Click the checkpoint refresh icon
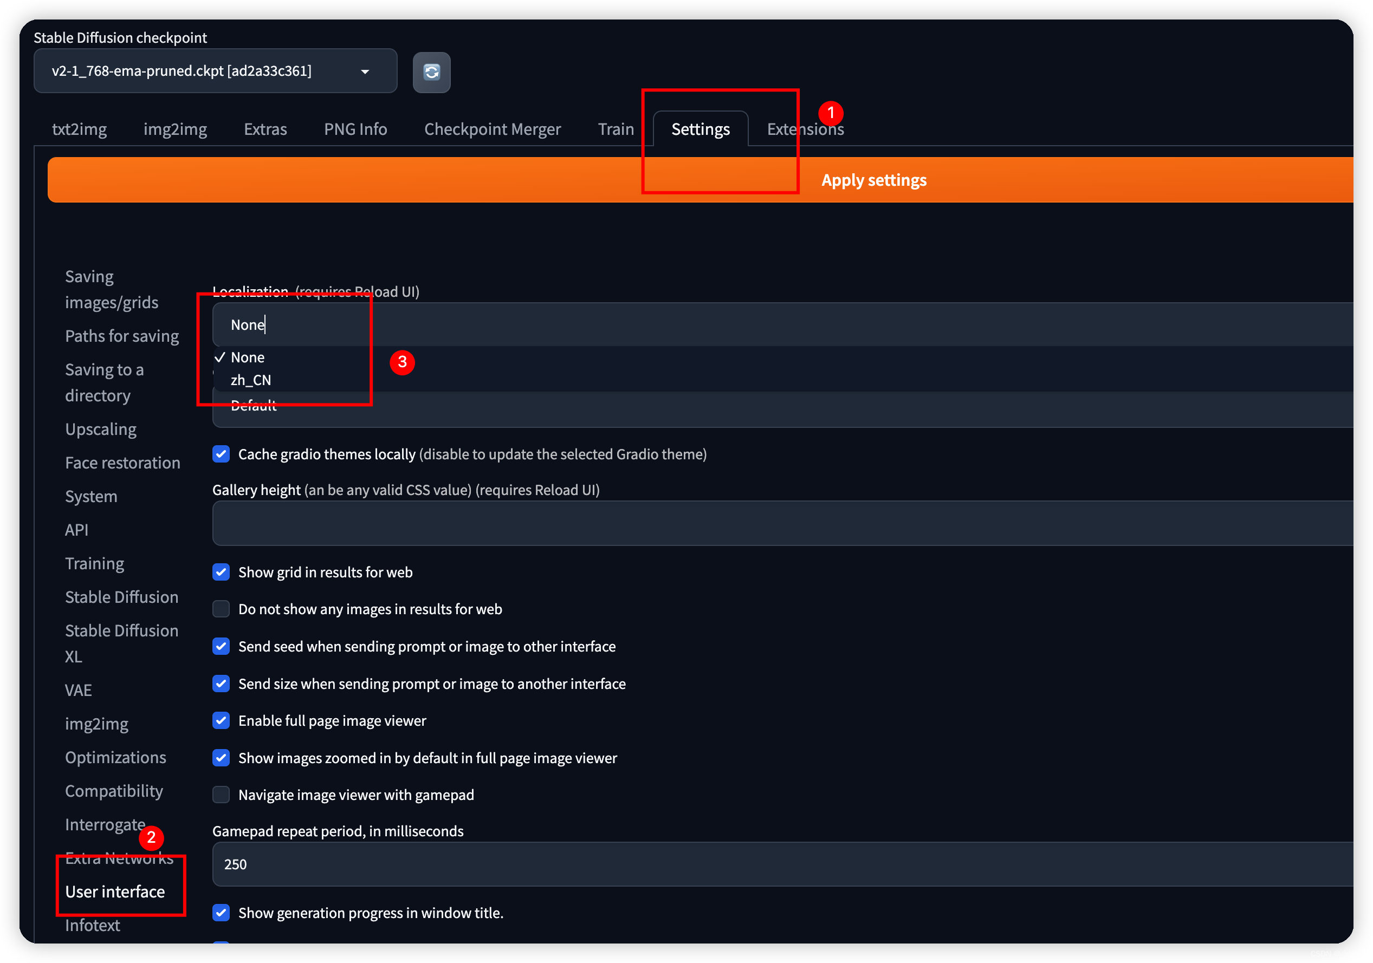The image size is (1373, 963). (432, 71)
